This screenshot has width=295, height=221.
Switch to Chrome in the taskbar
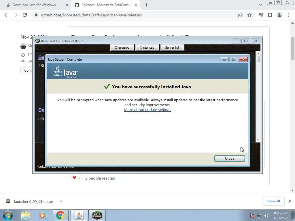60,215
